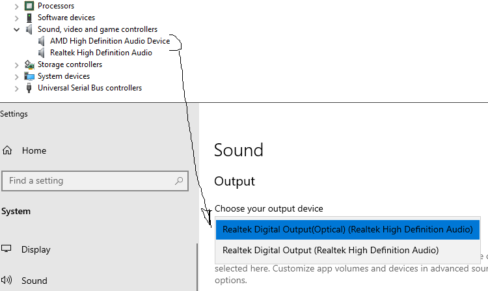Viewport: 488px width, 291px height.
Task: Expand the Software devices tree node
Action: point(16,18)
